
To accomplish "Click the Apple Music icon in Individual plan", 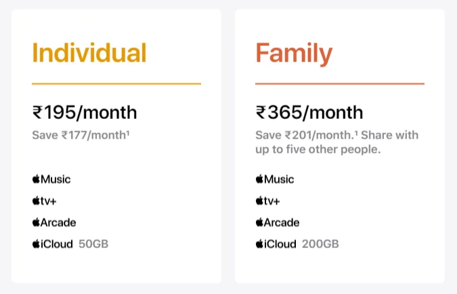I will pos(36,179).
